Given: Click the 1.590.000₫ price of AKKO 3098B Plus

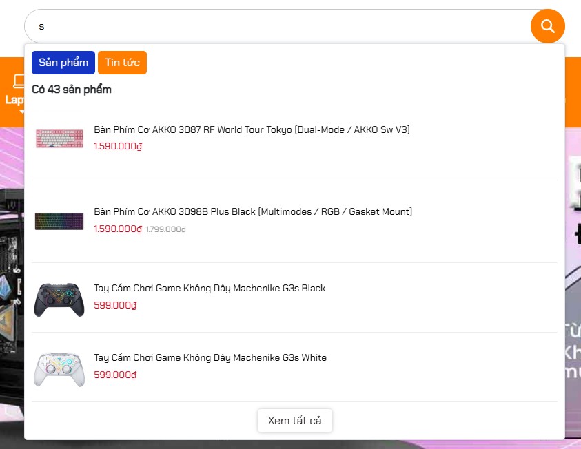Looking at the screenshot, I should pos(118,229).
